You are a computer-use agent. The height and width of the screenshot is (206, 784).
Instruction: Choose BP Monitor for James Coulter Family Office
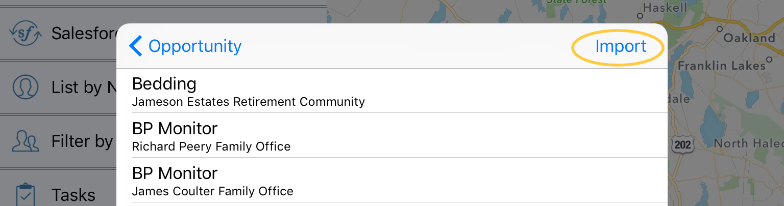click(x=392, y=180)
